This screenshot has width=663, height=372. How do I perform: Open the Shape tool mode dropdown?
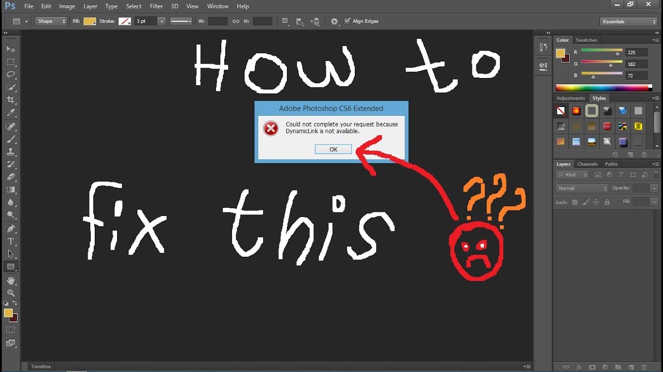pos(51,21)
